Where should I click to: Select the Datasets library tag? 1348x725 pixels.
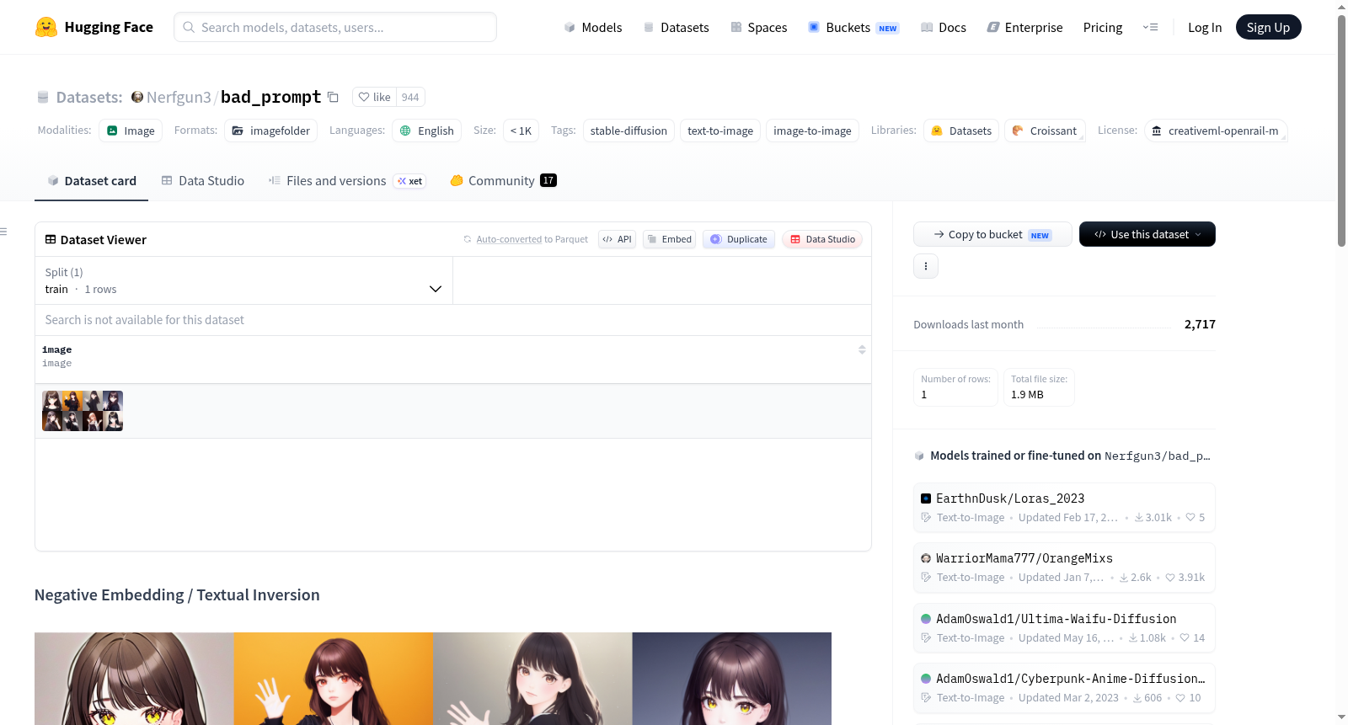961,131
